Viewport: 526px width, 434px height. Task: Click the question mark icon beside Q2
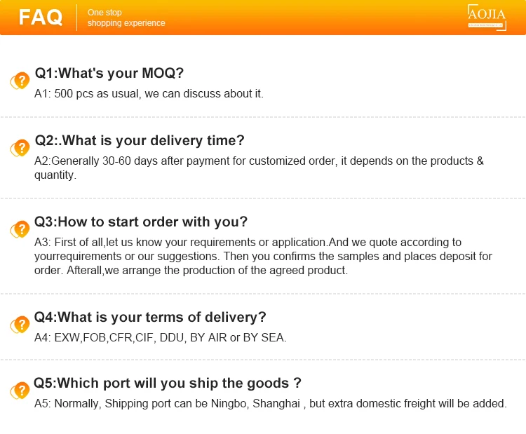[x=20, y=148]
